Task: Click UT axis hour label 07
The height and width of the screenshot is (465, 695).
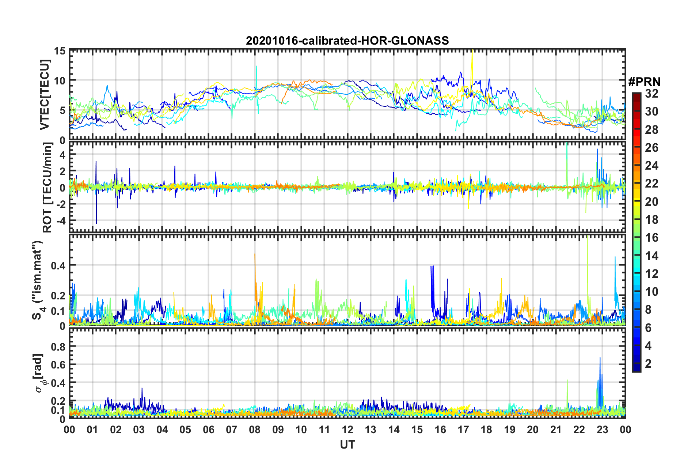Action: click(x=232, y=430)
